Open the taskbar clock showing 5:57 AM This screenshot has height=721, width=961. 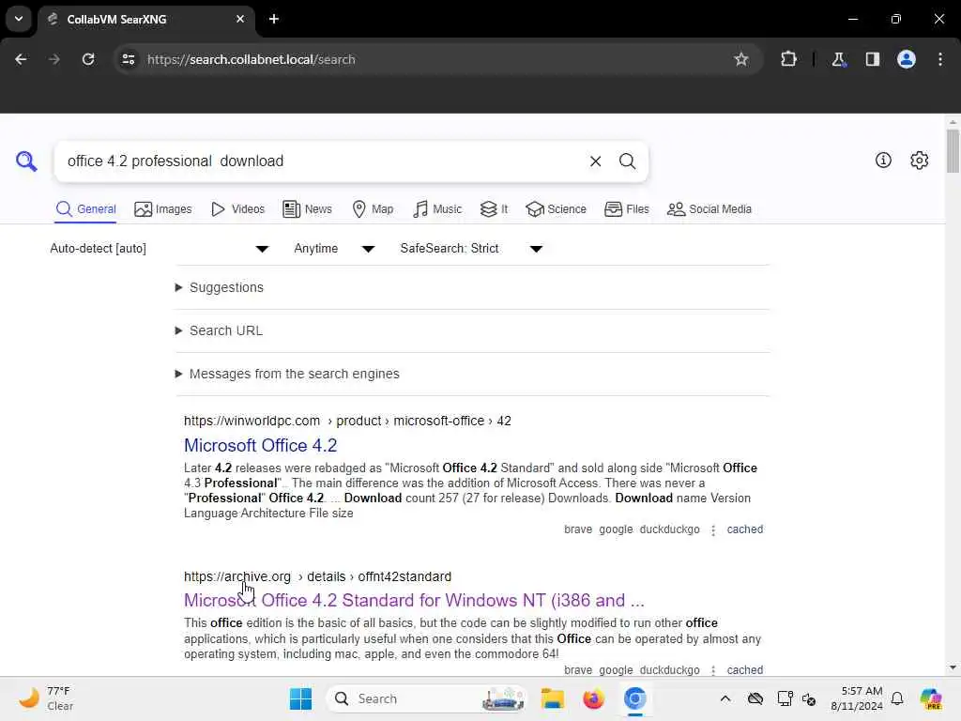856,698
